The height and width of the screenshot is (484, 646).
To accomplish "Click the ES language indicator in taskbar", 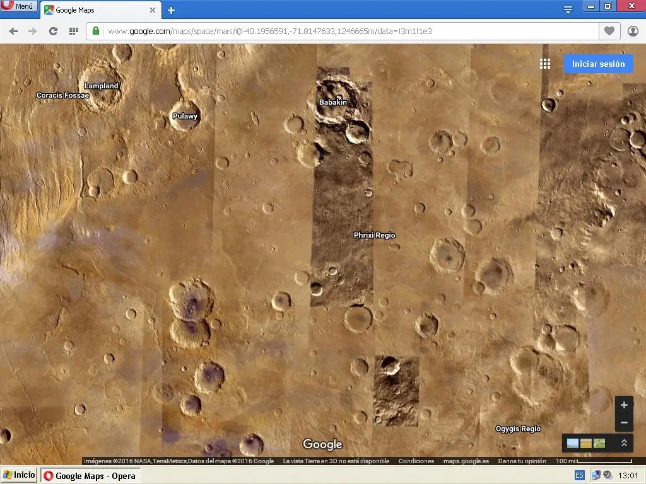I will point(579,475).
